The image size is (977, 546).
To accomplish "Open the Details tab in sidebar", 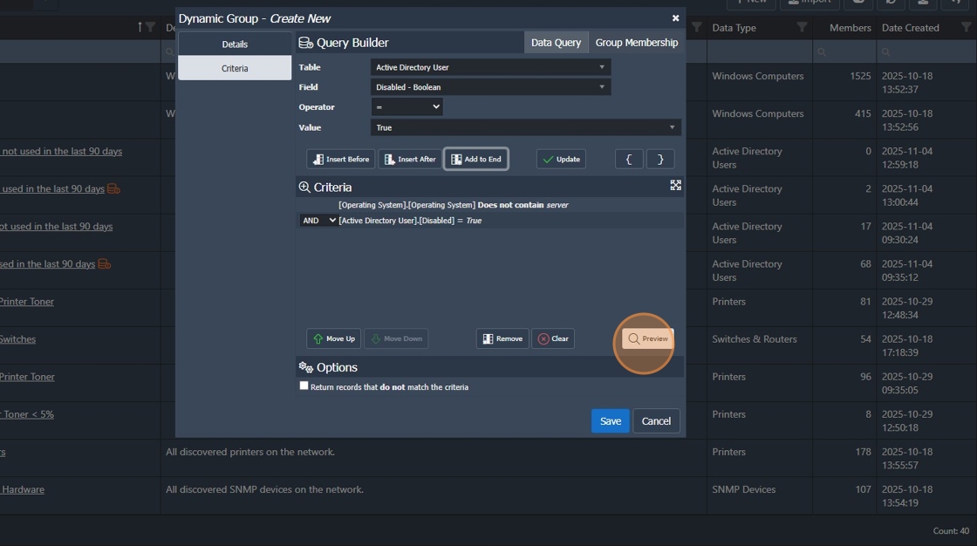I will coord(235,44).
